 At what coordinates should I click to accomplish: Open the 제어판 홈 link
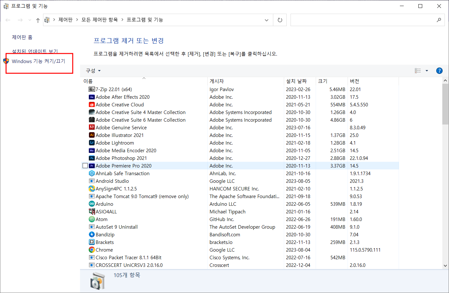click(22, 37)
